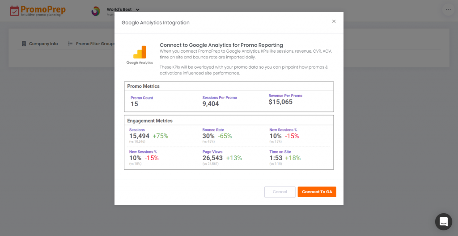This screenshot has height=236, width=458.
Task: Click the (vs 1:15) comparison text
Action: 276,164
